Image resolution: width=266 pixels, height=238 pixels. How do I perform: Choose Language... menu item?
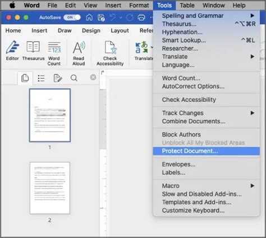coord(207,65)
